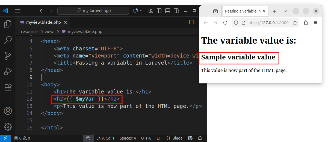Open the VS Code hamburger application menu
The image size is (328, 142).
point(18,11)
